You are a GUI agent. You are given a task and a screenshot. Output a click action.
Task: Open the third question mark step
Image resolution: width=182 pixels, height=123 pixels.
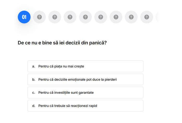point(70,17)
